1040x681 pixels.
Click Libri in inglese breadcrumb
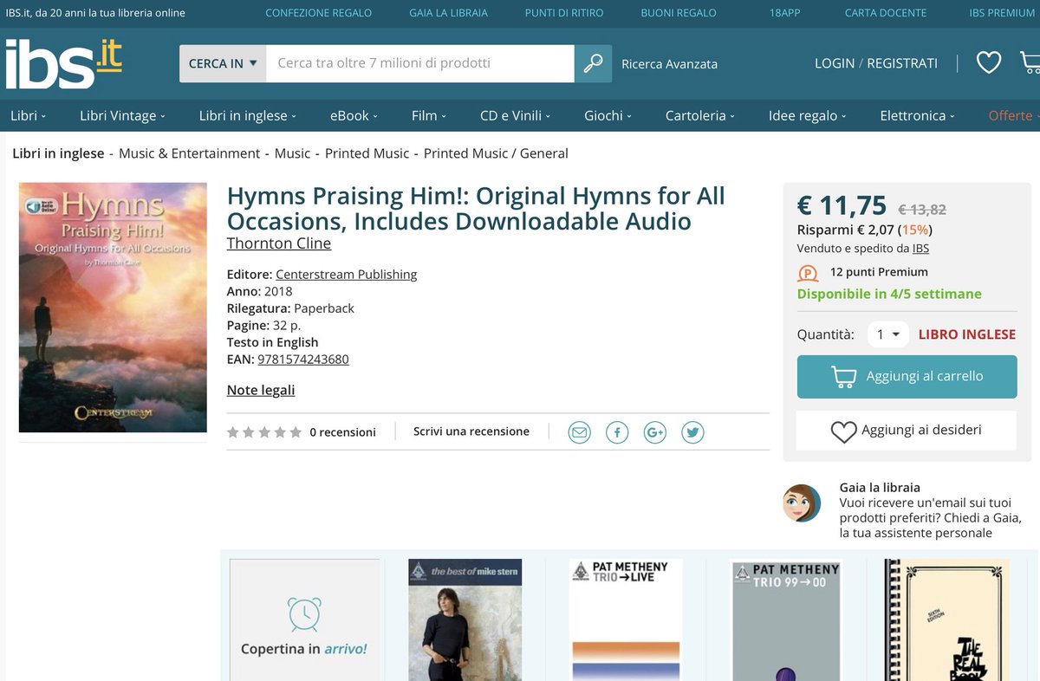[58, 153]
